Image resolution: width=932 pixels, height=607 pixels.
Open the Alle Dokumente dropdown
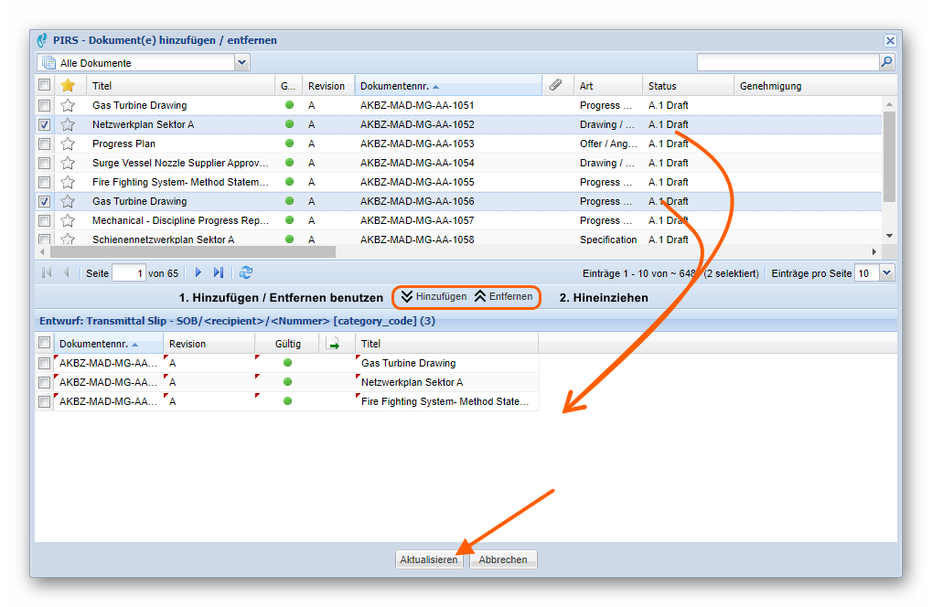[242, 63]
